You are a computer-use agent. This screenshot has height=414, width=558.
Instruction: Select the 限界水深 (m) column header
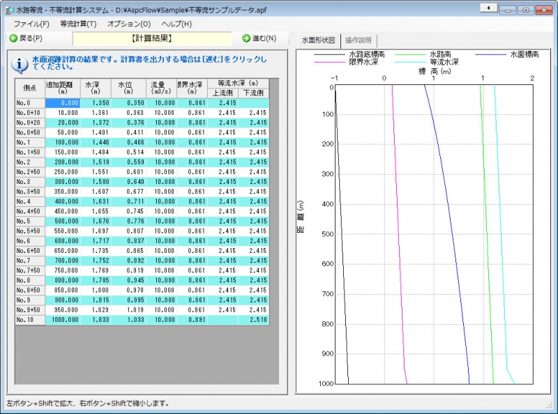192,89
